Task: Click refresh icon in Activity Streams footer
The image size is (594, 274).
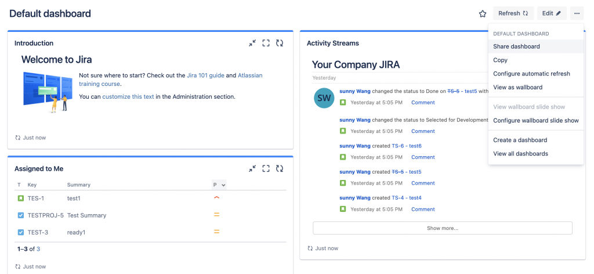Action: click(x=310, y=248)
